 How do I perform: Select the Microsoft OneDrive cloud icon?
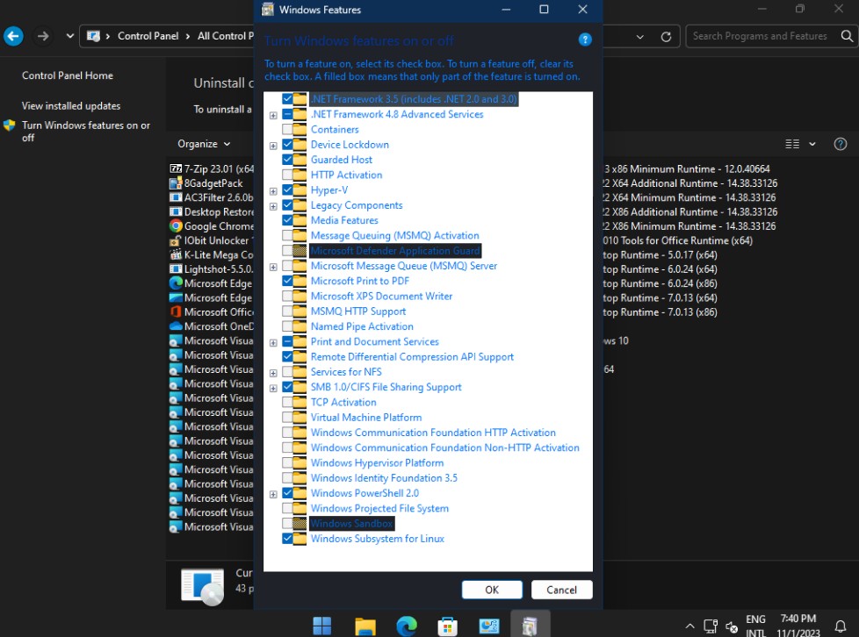point(176,326)
